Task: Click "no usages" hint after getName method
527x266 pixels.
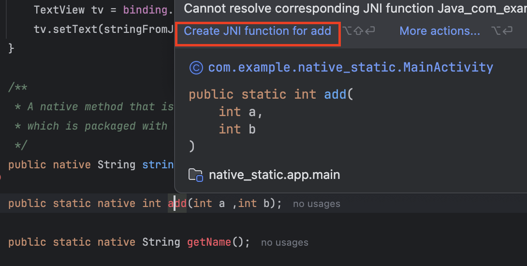Action: (x=284, y=243)
